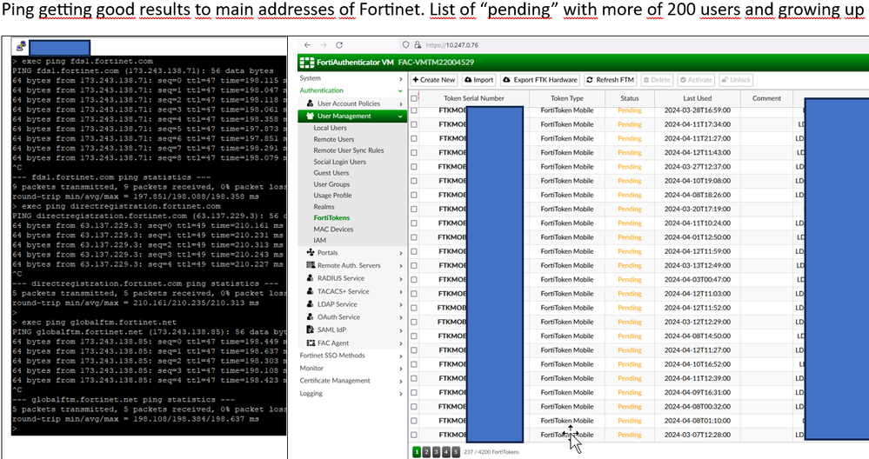Check the row dated 2024-04-11T17:34:00
Viewport: 869px width, 459px height.
(x=414, y=124)
